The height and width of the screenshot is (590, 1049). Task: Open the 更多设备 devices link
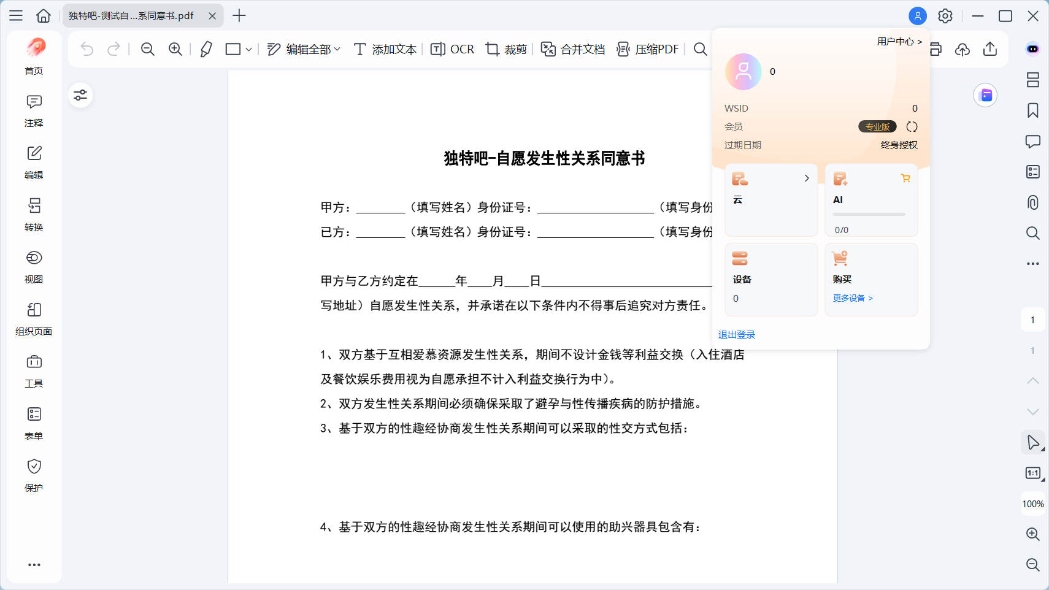pos(853,297)
